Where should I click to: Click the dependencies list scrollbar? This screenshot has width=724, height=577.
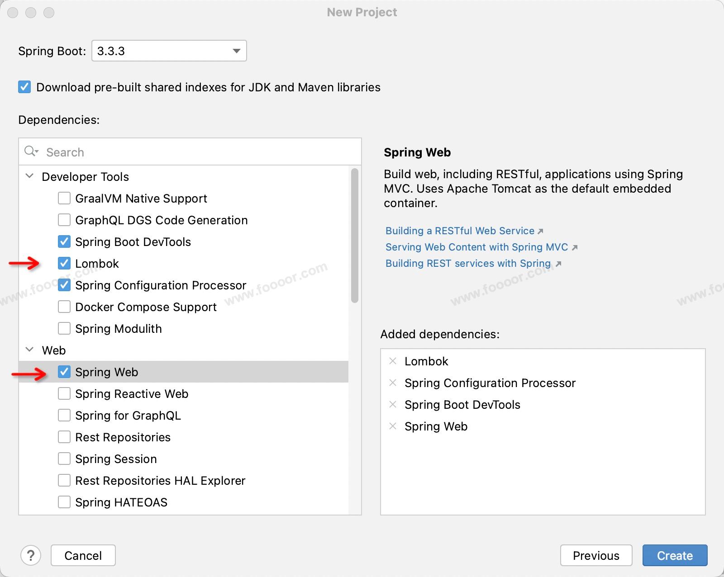pos(355,235)
